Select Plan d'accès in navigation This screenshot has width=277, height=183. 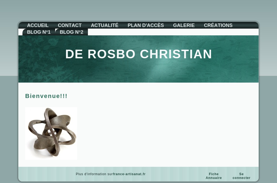coord(146,25)
